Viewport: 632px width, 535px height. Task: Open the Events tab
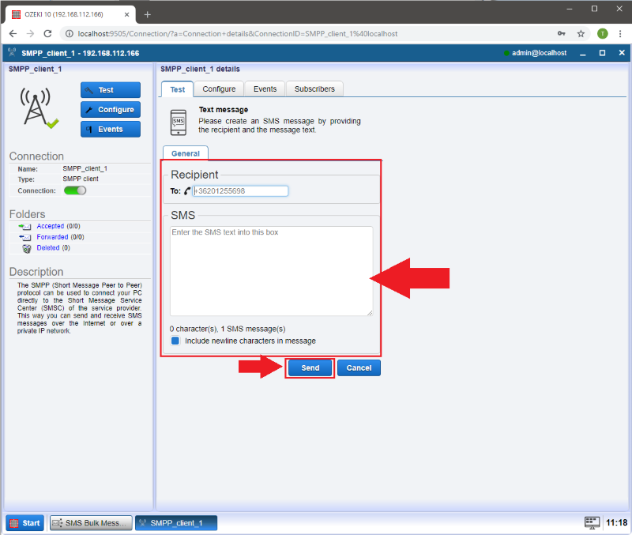coord(265,89)
